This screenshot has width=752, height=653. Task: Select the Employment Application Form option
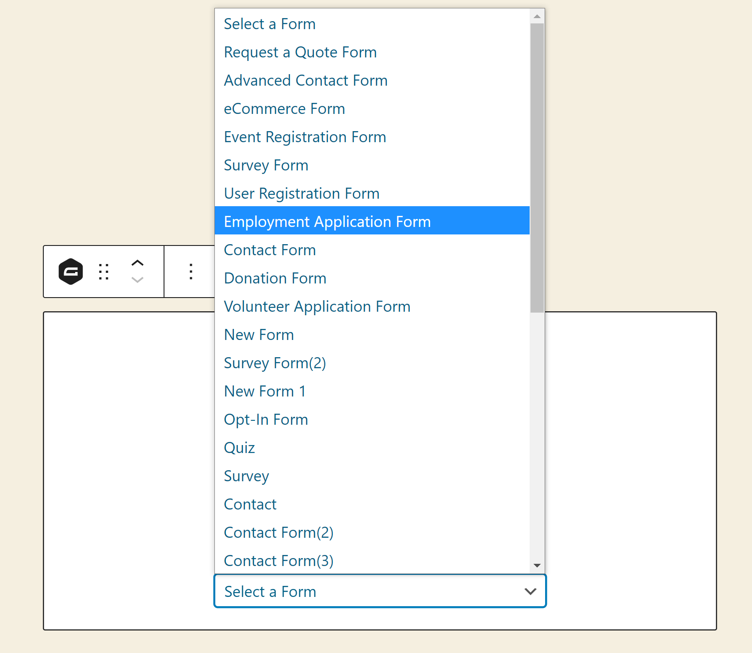coord(327,221)
